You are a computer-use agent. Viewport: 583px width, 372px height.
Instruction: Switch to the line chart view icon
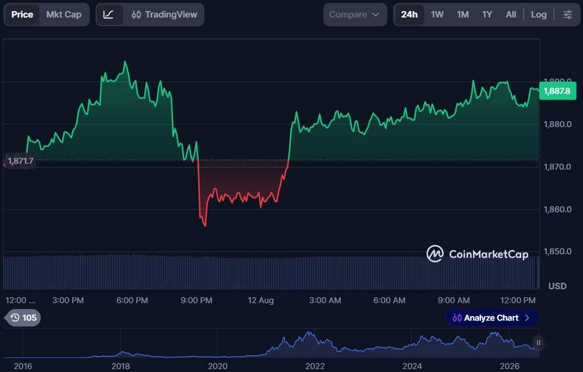click(108, 15)
